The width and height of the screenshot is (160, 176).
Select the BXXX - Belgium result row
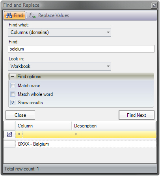[80, 144]
